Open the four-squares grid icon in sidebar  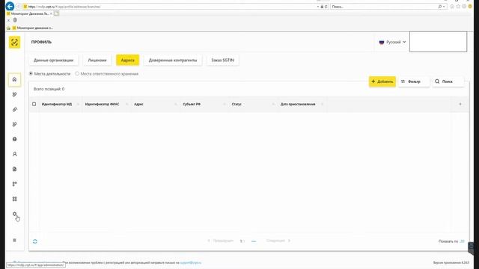click(14, 199)
